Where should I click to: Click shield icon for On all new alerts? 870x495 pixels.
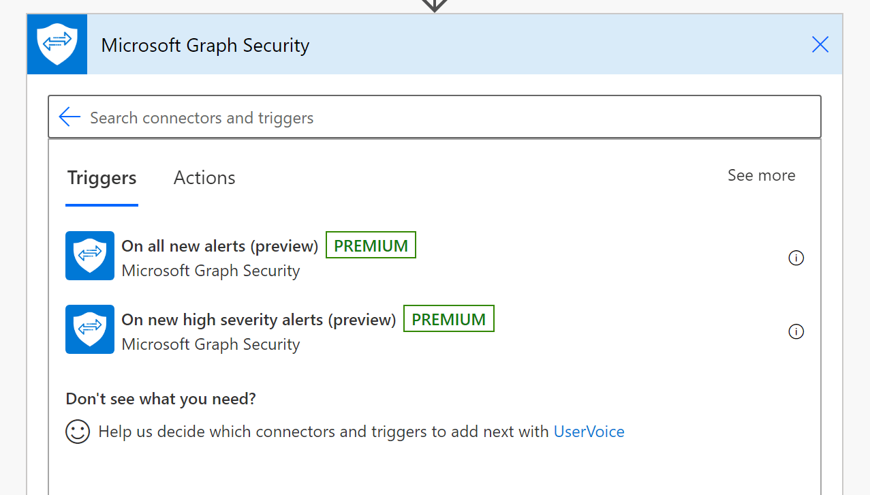click(90, 256)
